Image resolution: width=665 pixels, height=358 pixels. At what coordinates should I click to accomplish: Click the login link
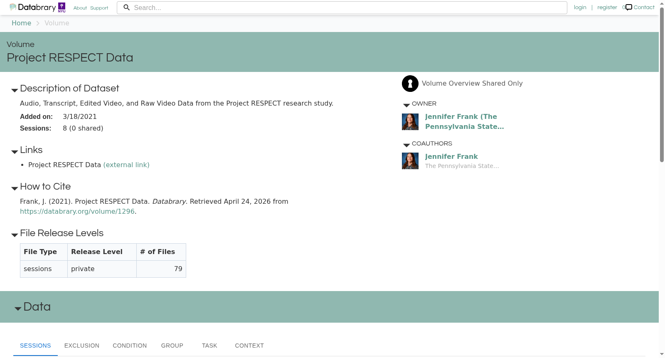click(580, 7)
